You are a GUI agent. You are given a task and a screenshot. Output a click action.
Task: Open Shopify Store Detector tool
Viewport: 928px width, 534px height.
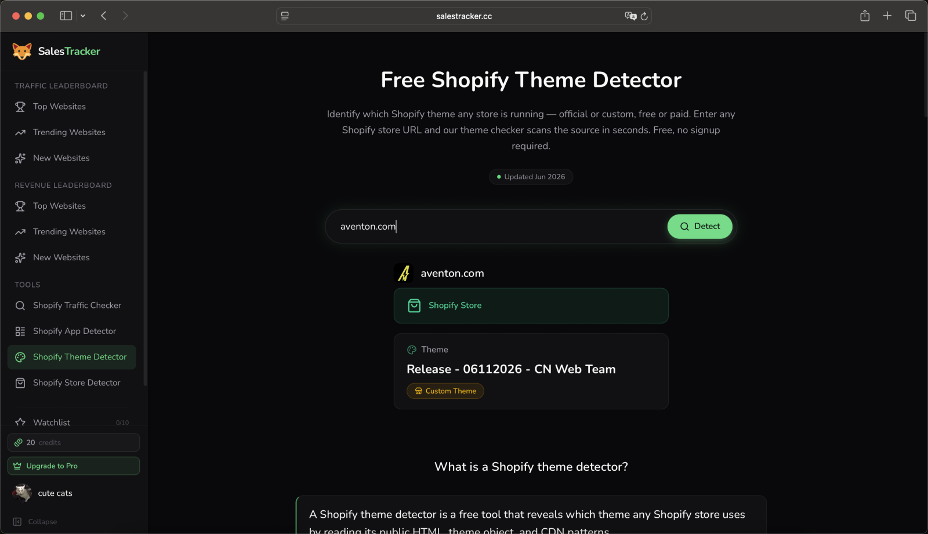(72, 383)
